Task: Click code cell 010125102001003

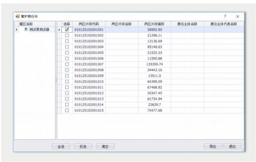Action: (89, 41)
